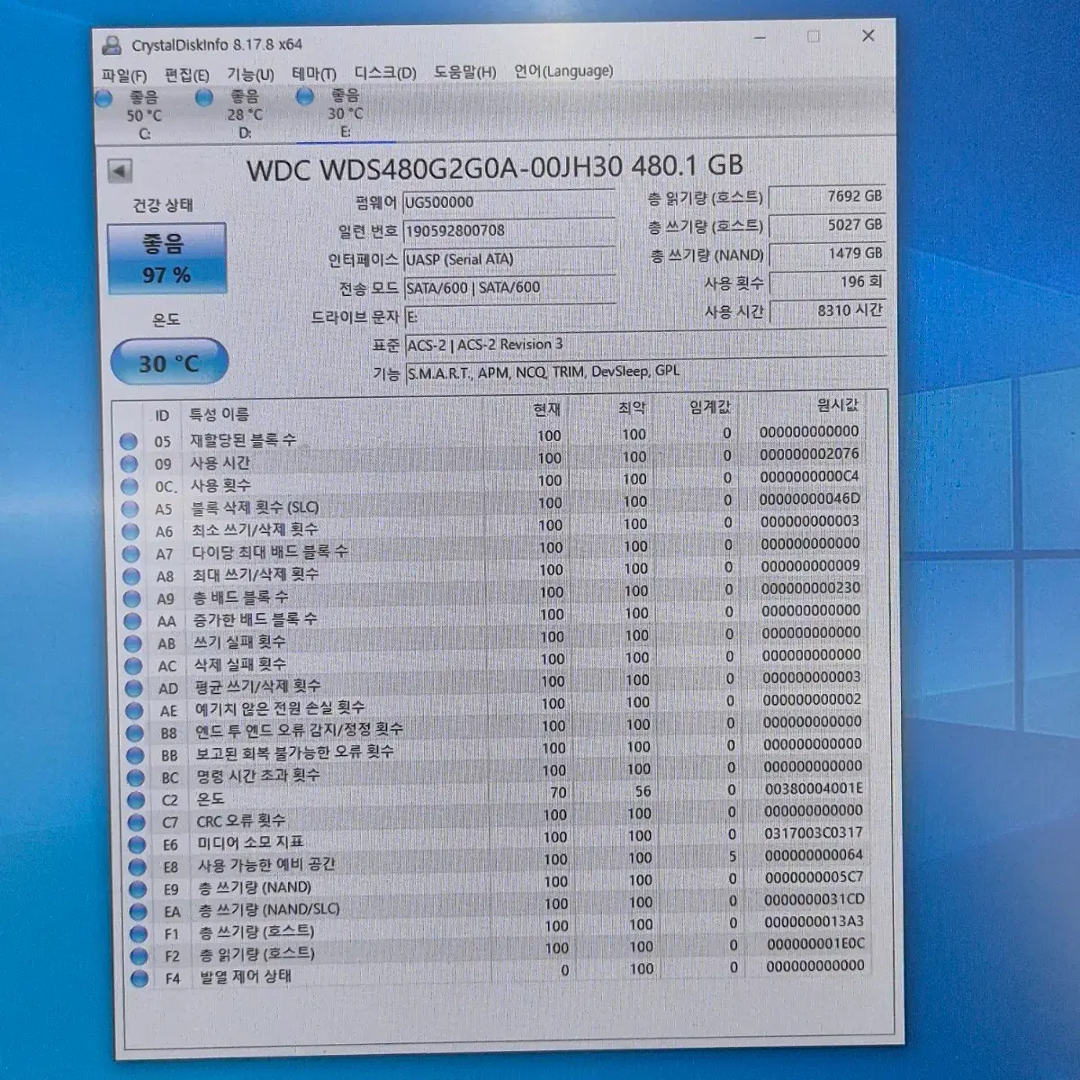Image resolution: width=1080 pixels, height=1080 pixels.
Task: Open the 테마(T) menu
Action: [x=314, y=74]
